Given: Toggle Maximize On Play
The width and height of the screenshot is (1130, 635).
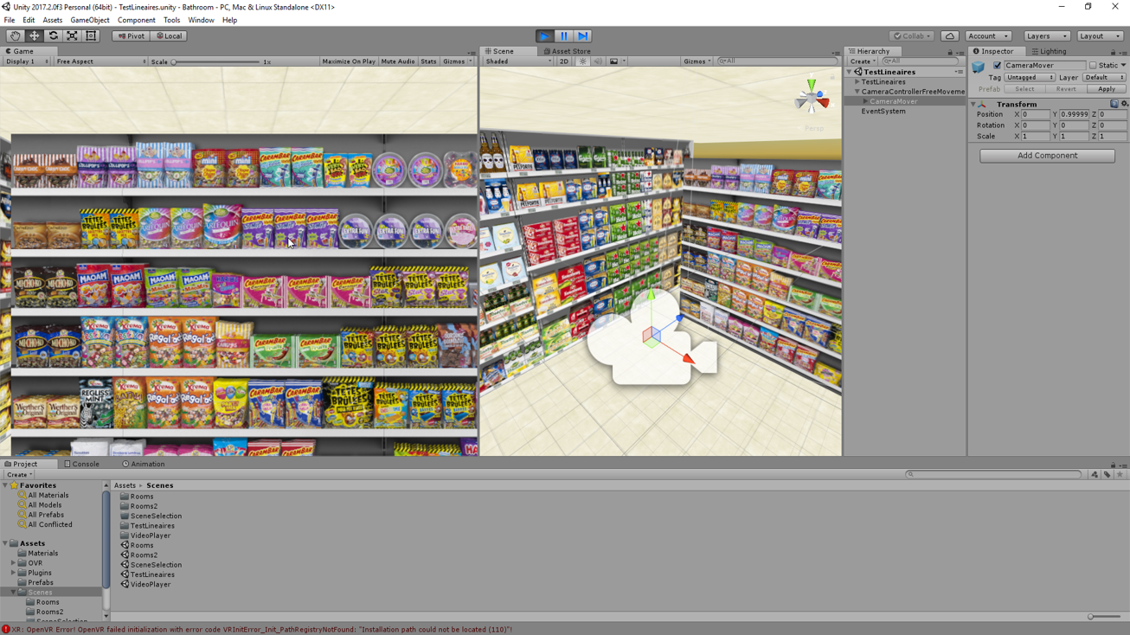Looking at the screenshot, I should (x=349, y=61).
